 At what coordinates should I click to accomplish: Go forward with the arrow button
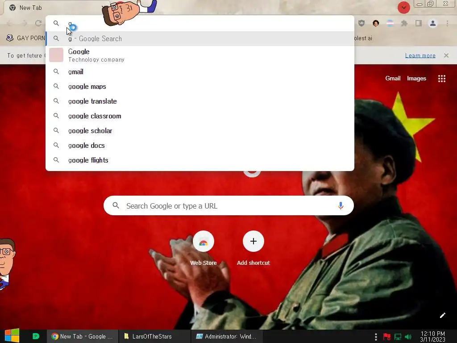coord(24,23)
